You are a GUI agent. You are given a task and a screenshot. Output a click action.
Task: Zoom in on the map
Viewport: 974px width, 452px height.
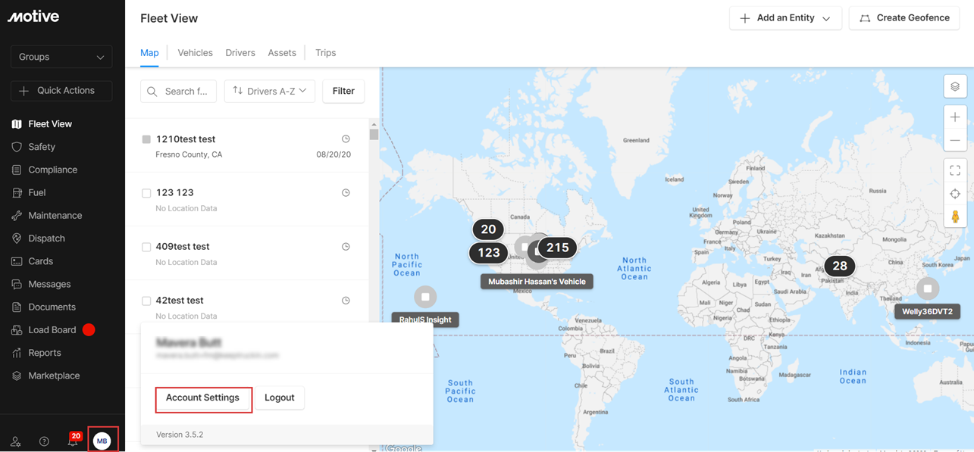pyautogui.click(x=955, y=117)
